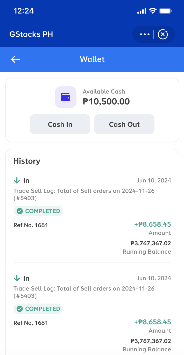This screenshot has width=184, height=355.
Task: Tap the Cash In button
Action: tap(60, 124)
